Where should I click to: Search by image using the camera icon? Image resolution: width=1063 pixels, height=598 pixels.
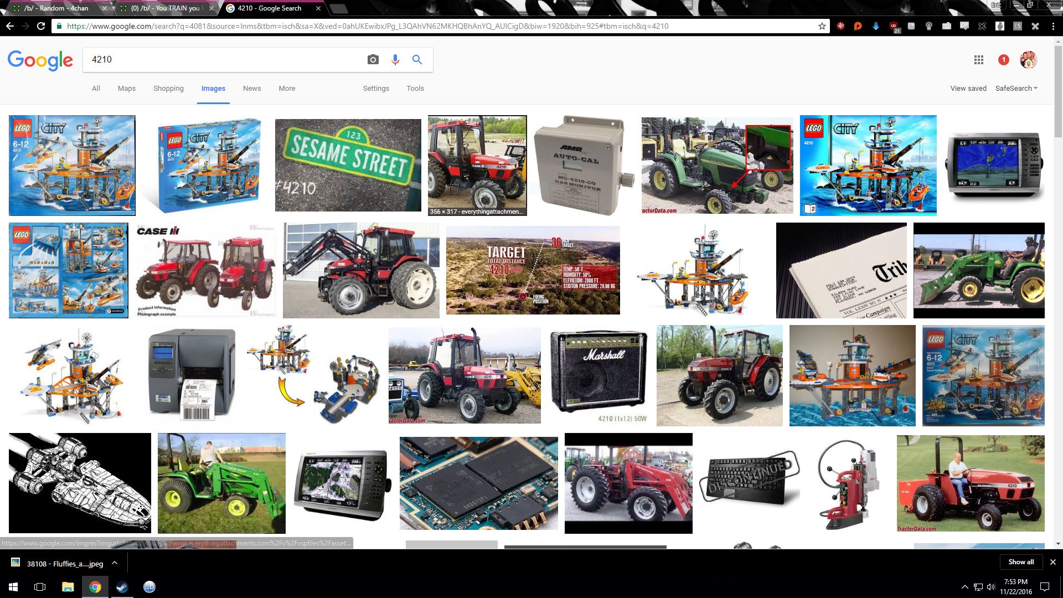(373, 60)
